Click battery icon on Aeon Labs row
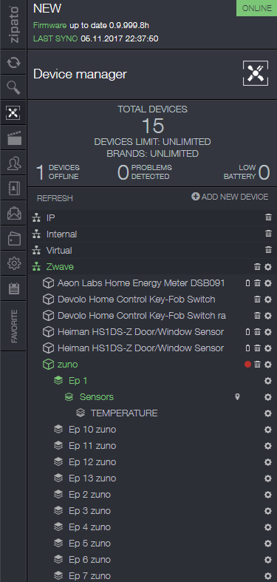The width and height of the screenshot is (277, 582). point(248,283)
